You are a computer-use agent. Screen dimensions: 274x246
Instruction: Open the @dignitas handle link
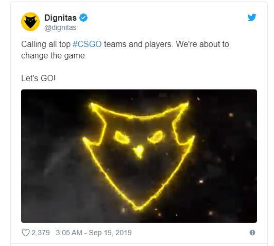(x=60, y=28)
